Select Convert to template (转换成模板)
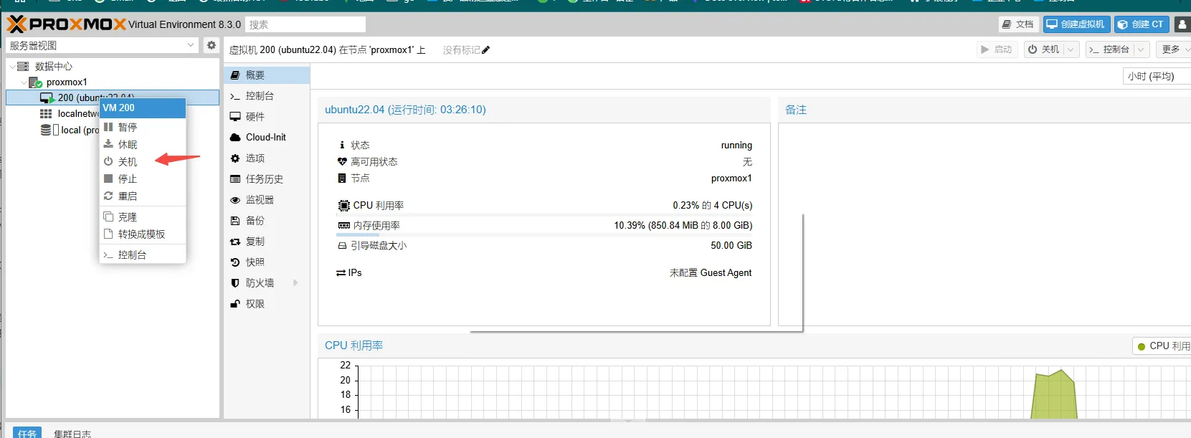The height and width of the screenshot is (438, 1191). [x=142, y=234]
